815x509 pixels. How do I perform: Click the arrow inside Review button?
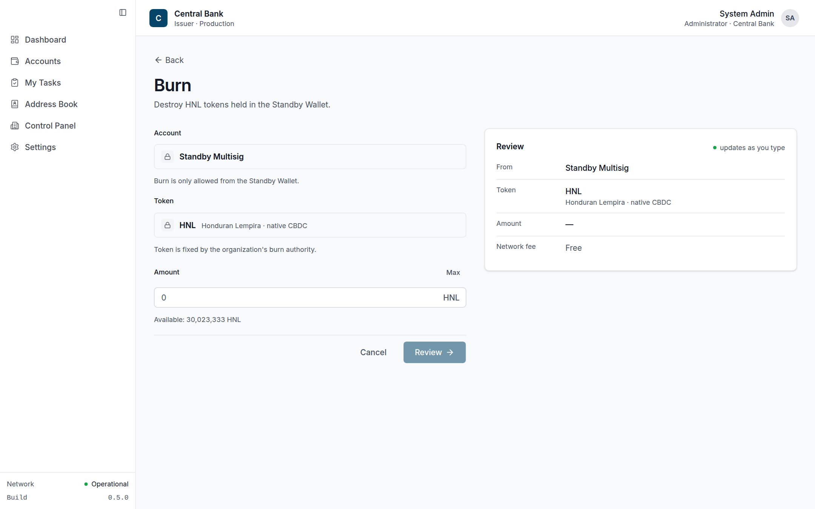click(x=450, y=352)
